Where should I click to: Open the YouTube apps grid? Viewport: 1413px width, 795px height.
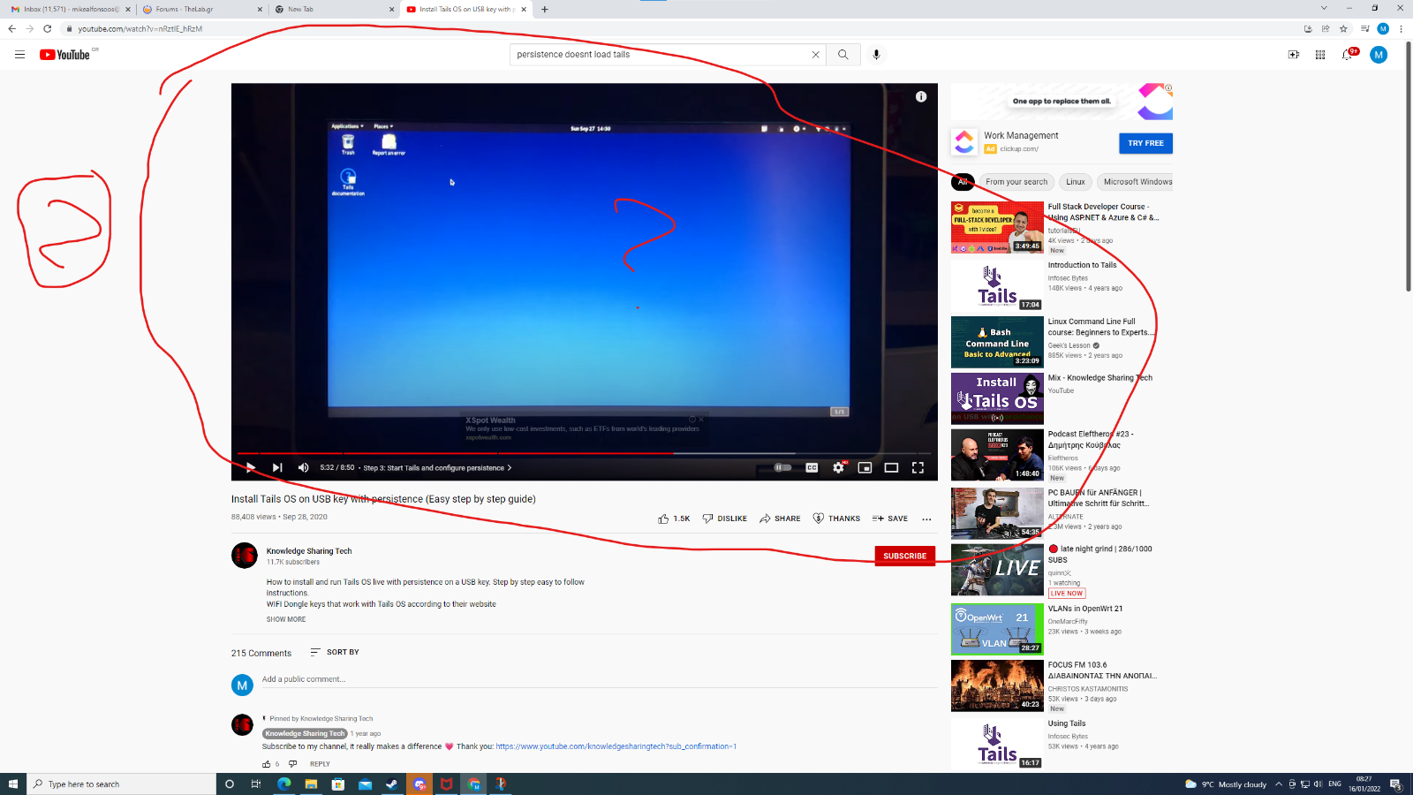(1320, 55)
